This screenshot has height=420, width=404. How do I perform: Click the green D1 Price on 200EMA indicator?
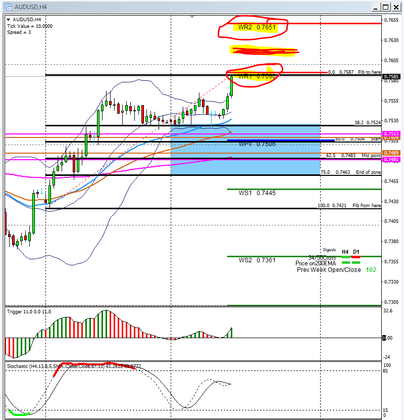[x=356, y=263]
